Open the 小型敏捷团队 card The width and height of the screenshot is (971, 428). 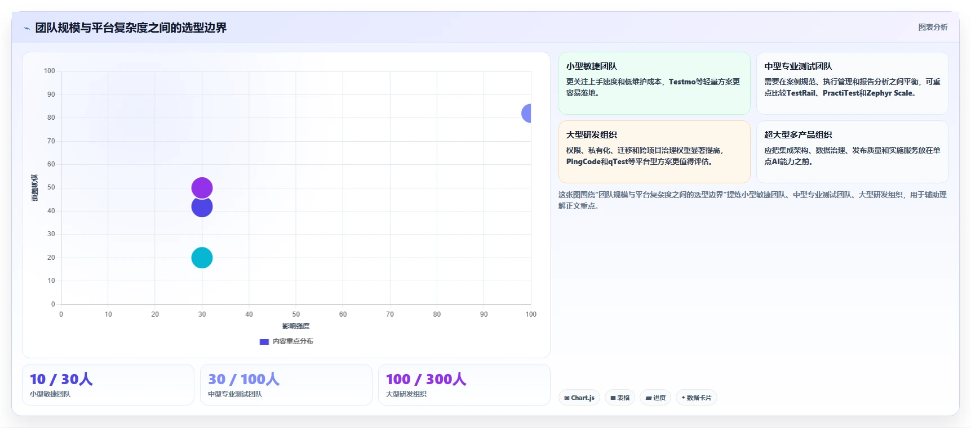click(x=654, y=83)
